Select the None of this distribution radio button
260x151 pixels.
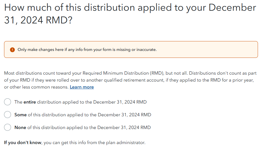pos(8,127)
